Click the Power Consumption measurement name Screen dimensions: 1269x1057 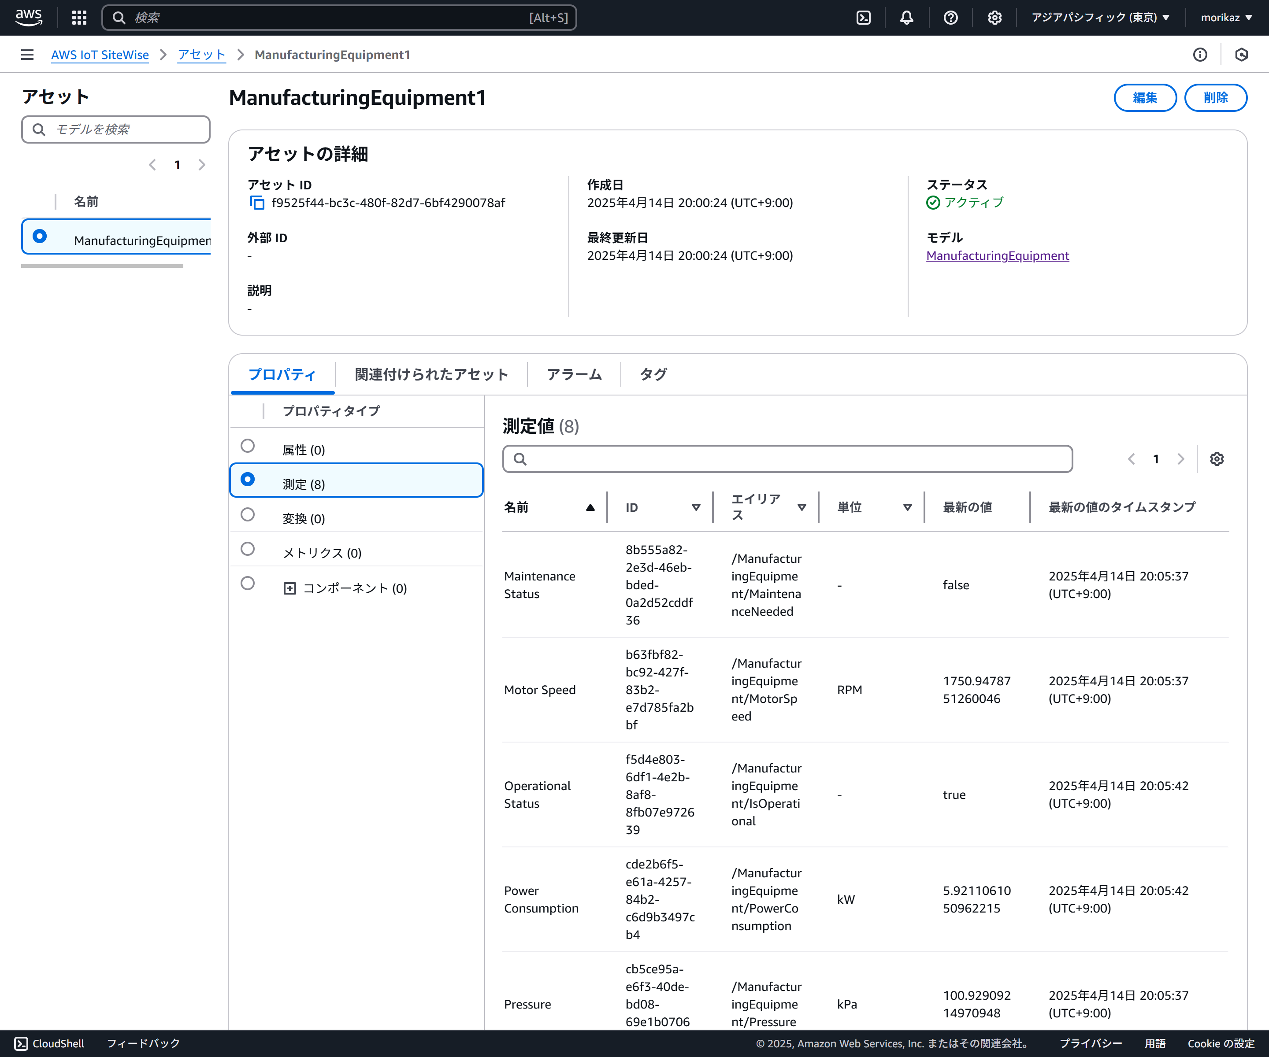(x=541, y=900)
